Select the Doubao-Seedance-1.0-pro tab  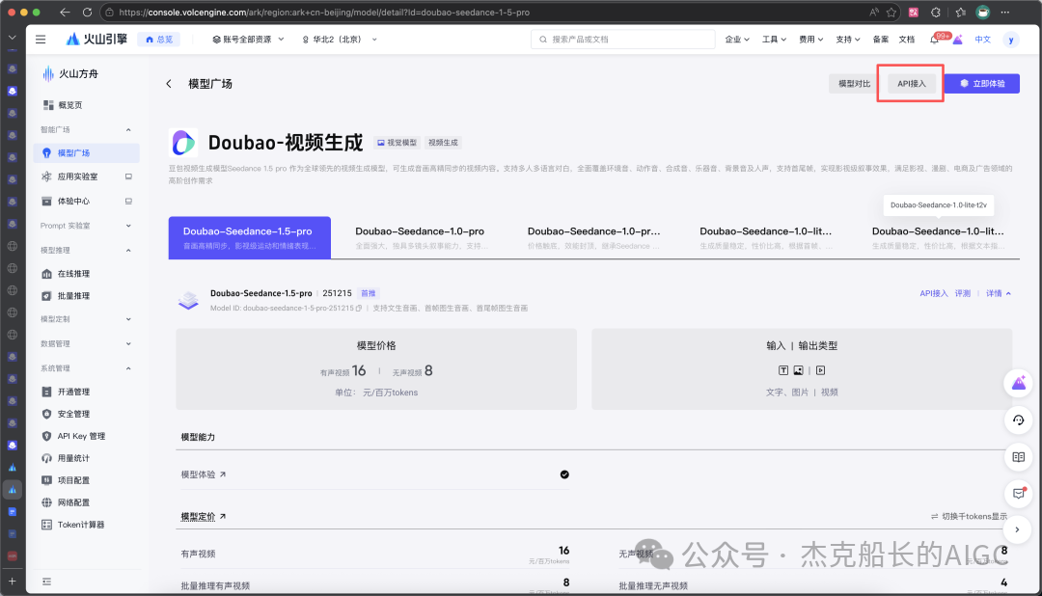tap(420, 237)
